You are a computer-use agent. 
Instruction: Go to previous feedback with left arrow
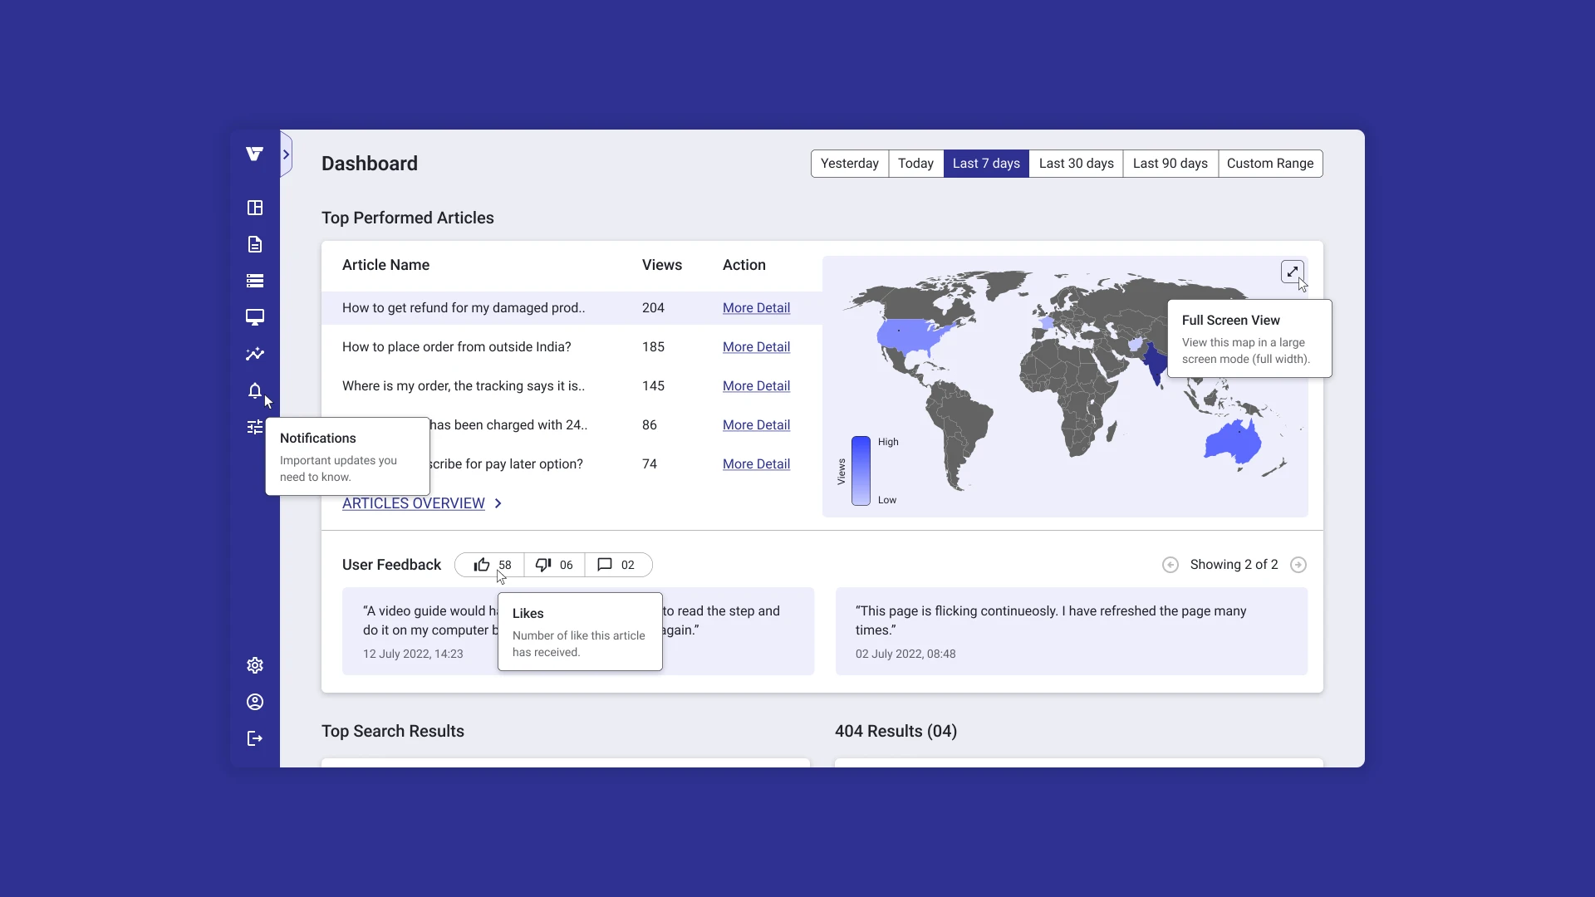1170,565
